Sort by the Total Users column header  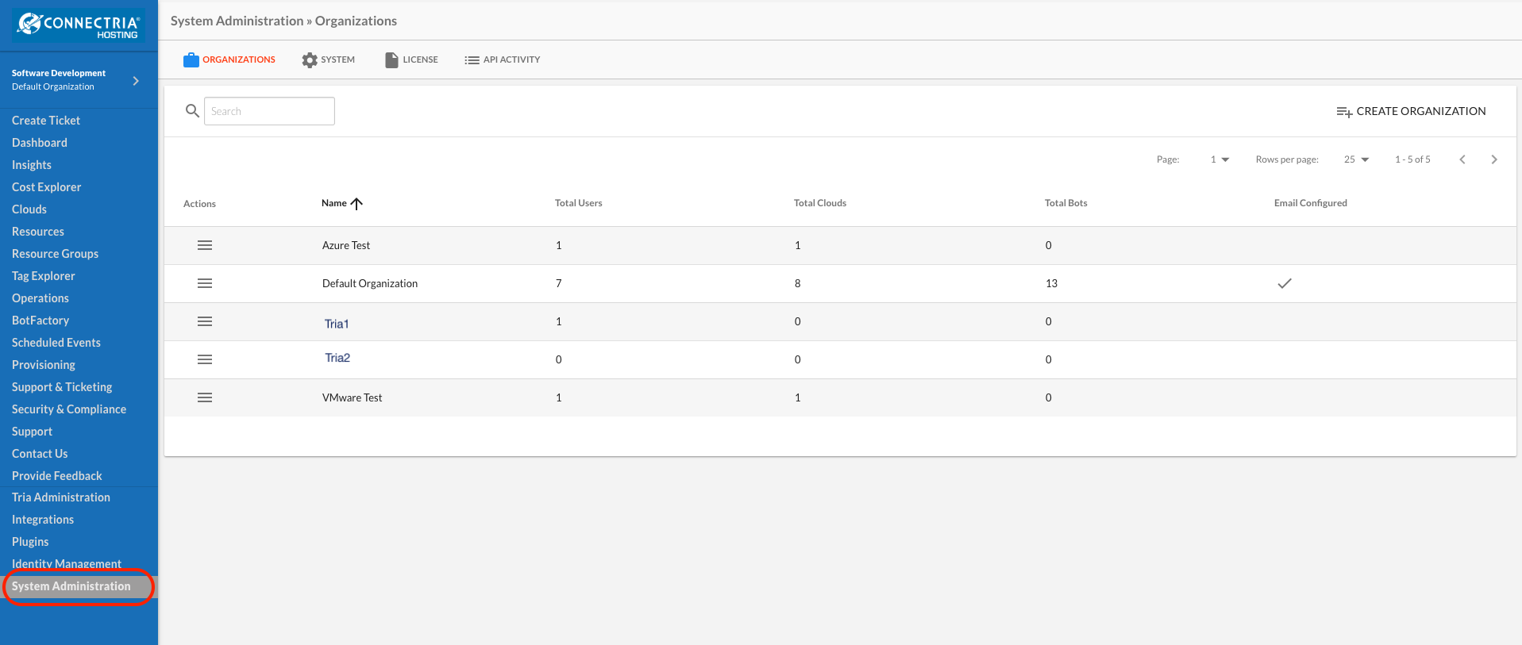click(x=579, y=203)
